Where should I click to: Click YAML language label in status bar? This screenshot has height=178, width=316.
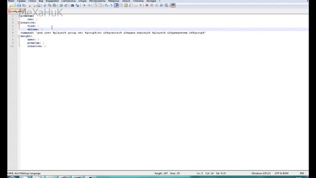tap(24, 174)
